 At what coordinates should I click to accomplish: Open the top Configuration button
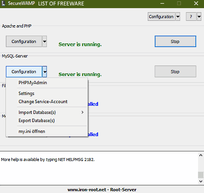coord(161,17)
